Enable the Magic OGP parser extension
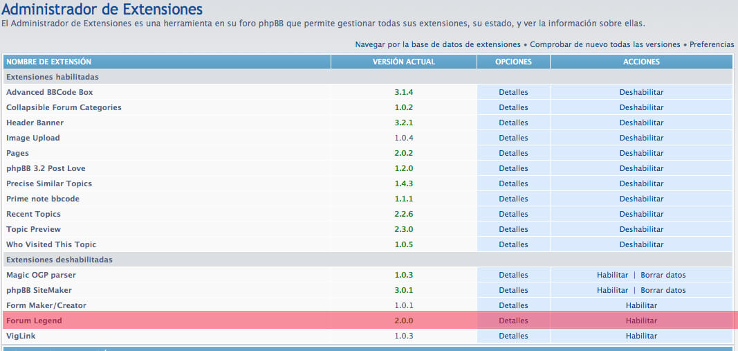 point(612,275)
